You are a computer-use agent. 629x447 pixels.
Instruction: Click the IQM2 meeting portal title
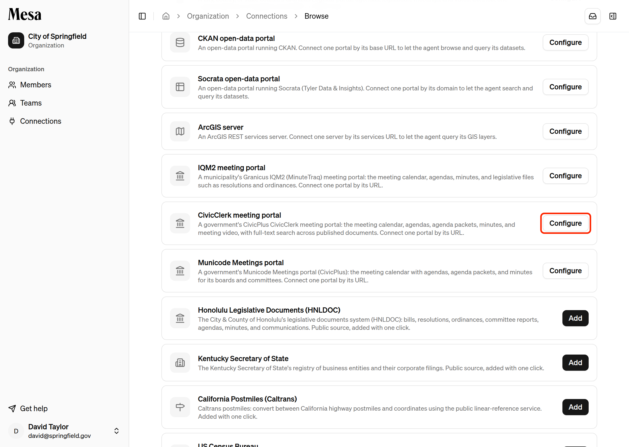point(232,168)
